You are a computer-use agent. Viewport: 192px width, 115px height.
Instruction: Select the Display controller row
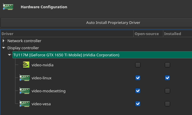[x=23, y=48]
